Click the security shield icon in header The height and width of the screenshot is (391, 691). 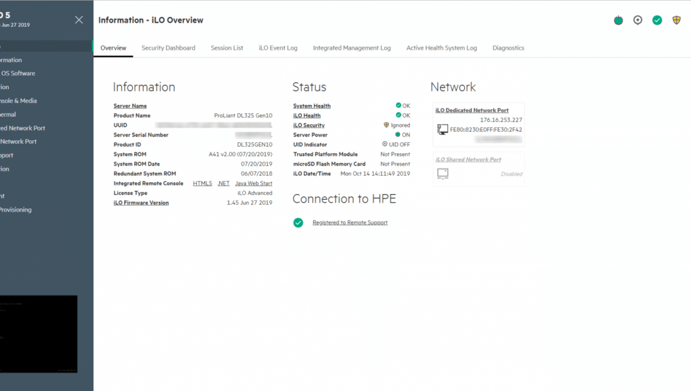(x=676, y=20)
